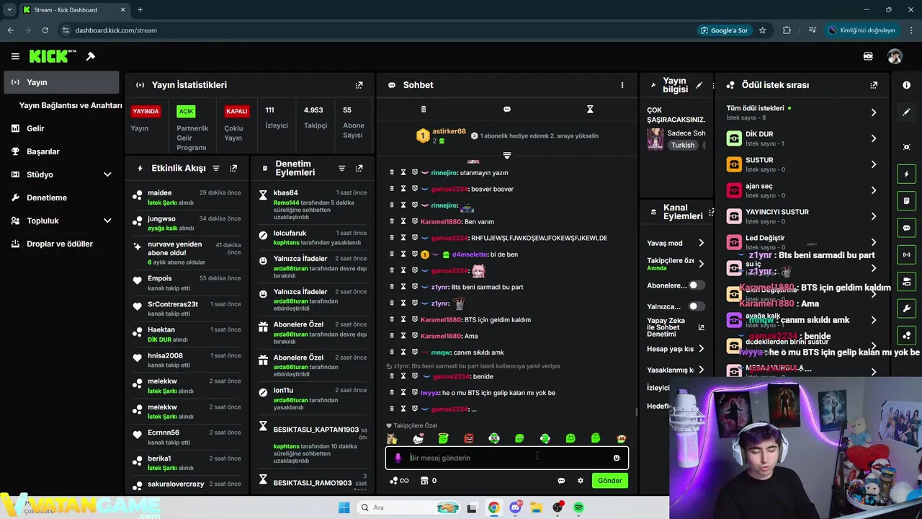This screenshot has height=519, width=922.
Task: Click the Windows taskbar search box
Action: [408, 507]
